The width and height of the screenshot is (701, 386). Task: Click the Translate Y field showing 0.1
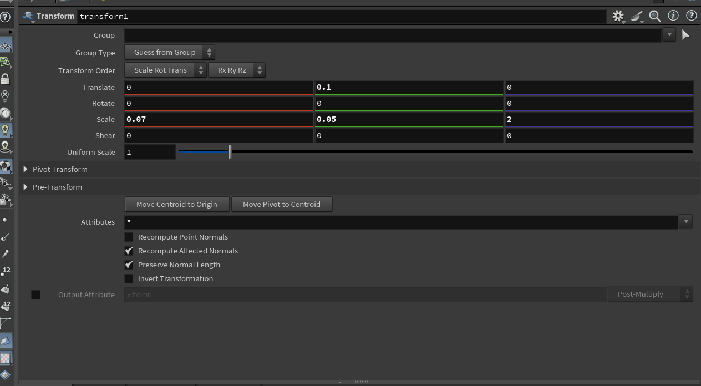[x=409, y=87]
